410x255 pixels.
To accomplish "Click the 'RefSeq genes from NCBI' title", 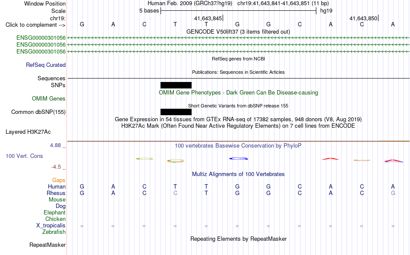I will (239, 59).
